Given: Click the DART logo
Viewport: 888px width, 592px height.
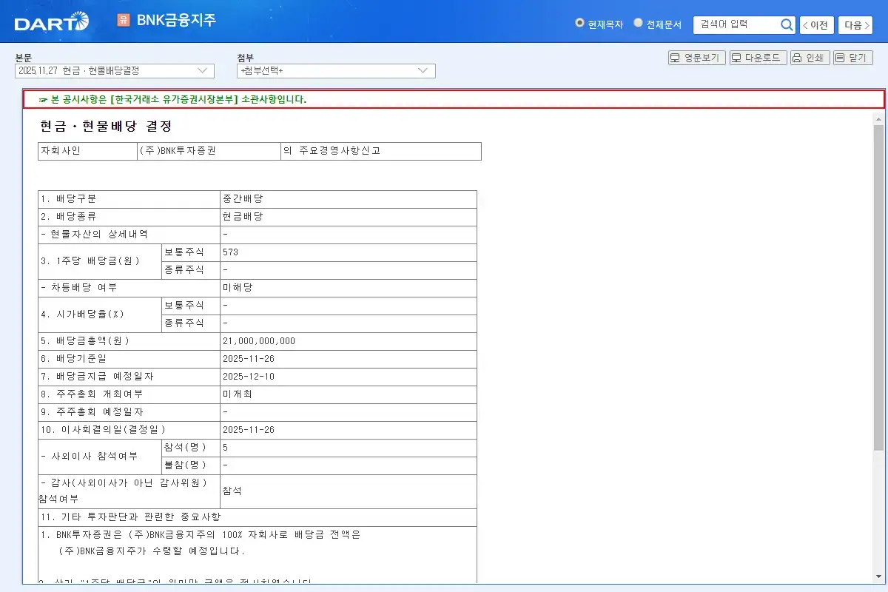Looking at the screenshot, I should (x=51, y=21).
